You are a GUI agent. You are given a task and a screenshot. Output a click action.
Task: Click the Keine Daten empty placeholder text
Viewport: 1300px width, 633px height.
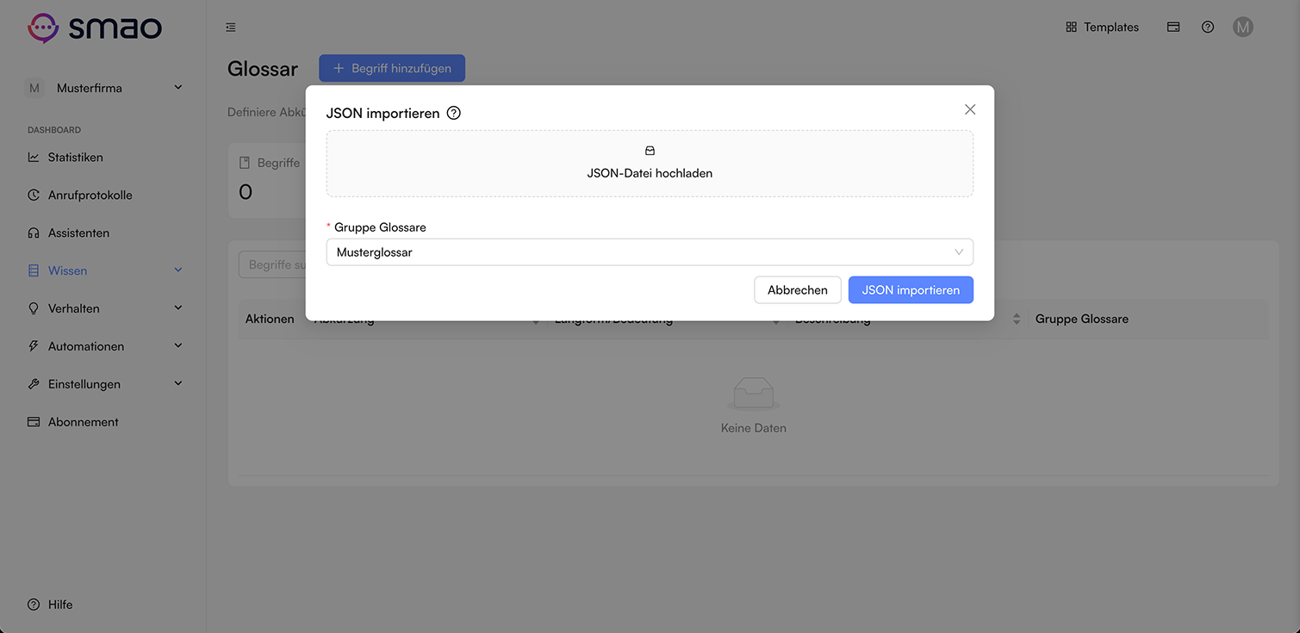tap(753, 428)
